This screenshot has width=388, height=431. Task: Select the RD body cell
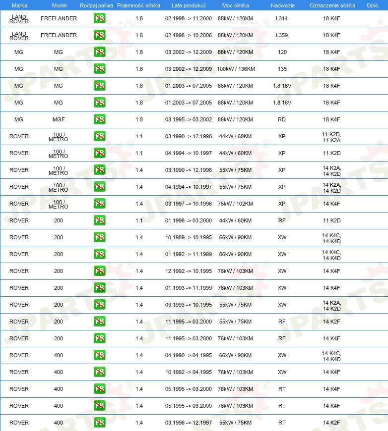(x=282, y=119)
